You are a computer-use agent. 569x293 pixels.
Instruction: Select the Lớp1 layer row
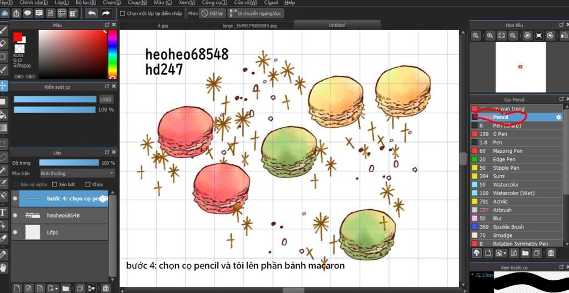60,232
